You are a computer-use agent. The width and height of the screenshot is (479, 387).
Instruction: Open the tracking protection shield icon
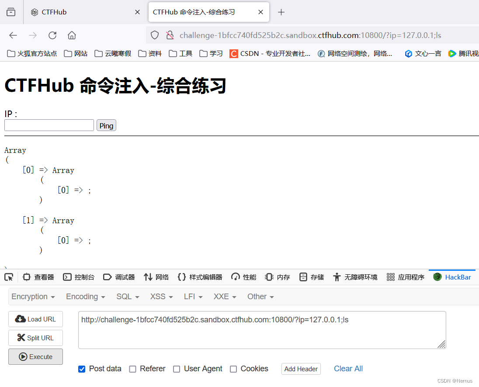tap(155, 35)
